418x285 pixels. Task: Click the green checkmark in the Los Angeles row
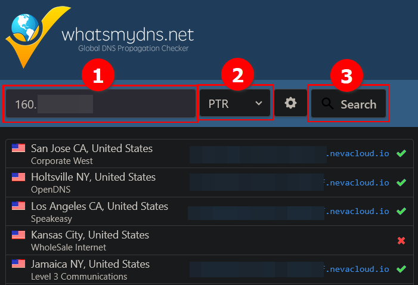point(401,211)
